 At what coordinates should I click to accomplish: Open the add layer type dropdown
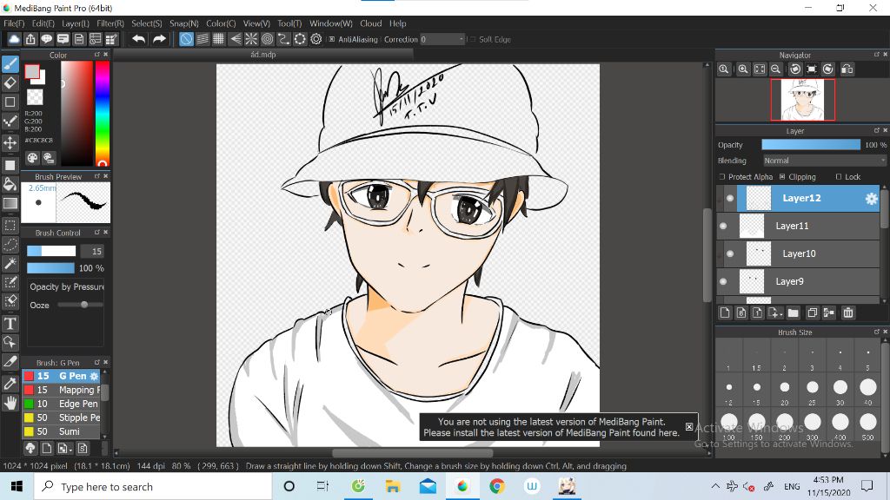coord(775,312)
